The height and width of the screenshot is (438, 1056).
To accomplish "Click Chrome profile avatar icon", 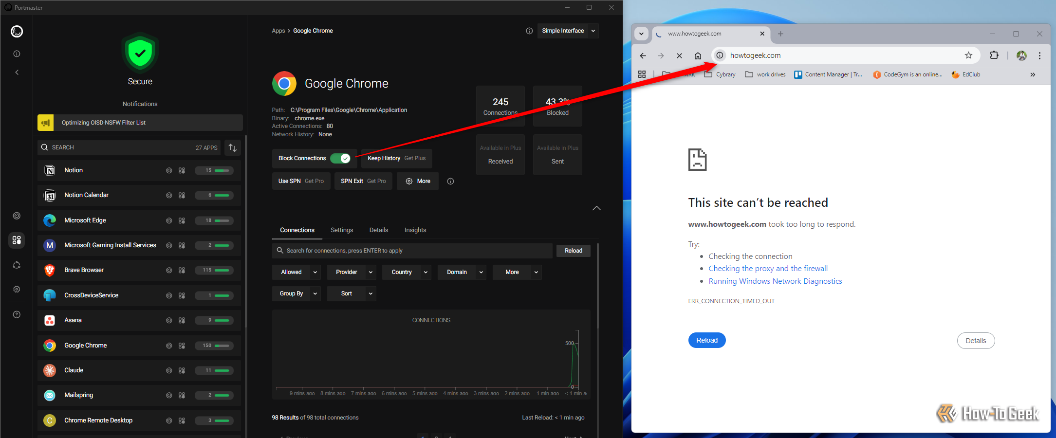I will [x=1021, y=55].
